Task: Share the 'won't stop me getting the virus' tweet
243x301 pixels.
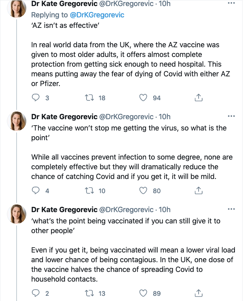Action: 199,191
